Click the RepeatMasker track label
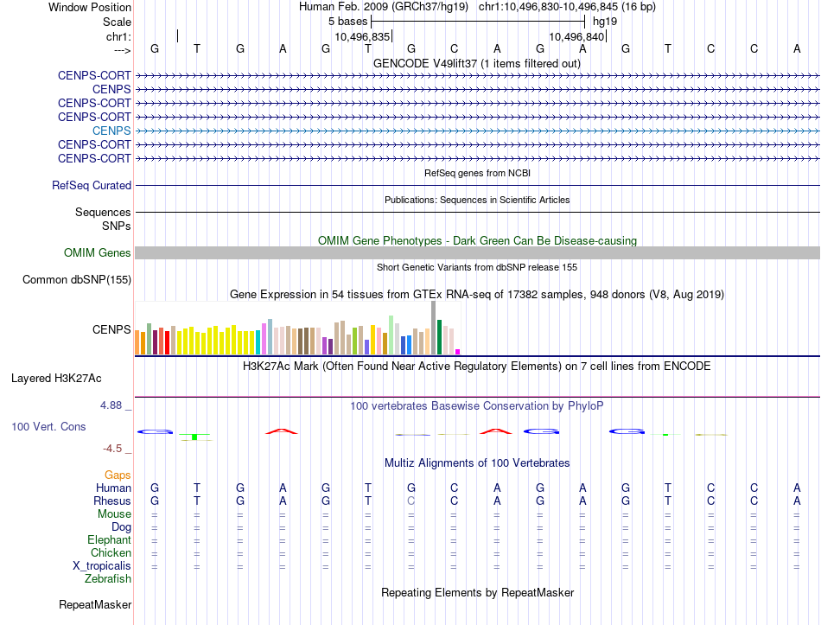 pyautogui.click(x=95, y=604)
